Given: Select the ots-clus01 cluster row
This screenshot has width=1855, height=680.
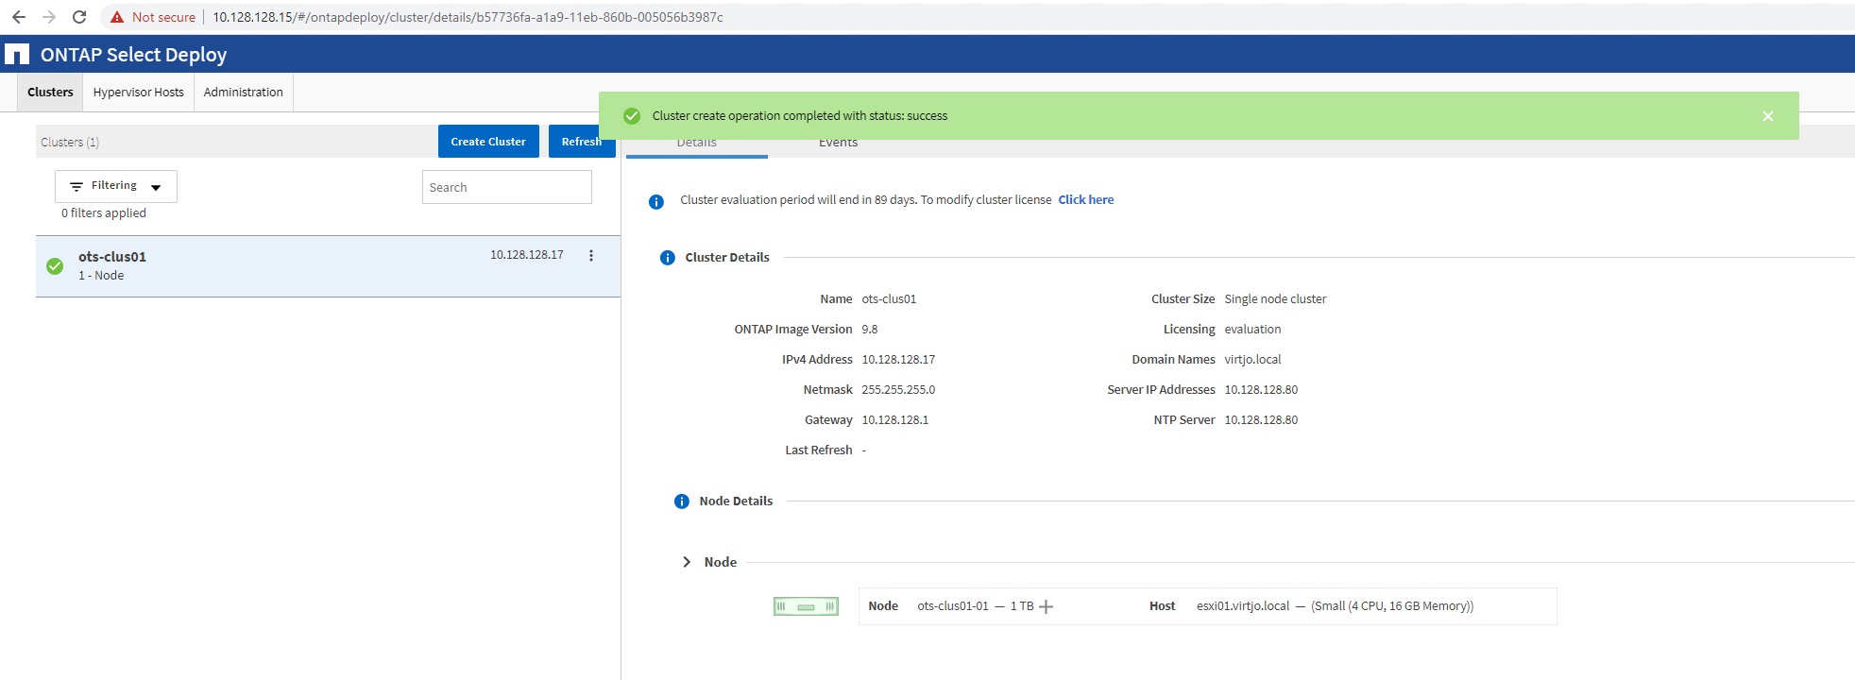Looking at the screenshot, I should pyautogui.click(x=283, y=266).
